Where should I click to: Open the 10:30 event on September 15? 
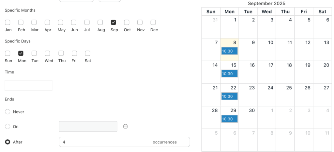tap(229, 74)
